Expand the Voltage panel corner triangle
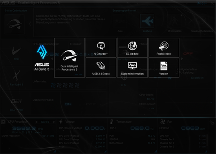This screenshot has height=154, width=216. click(105, 151)
